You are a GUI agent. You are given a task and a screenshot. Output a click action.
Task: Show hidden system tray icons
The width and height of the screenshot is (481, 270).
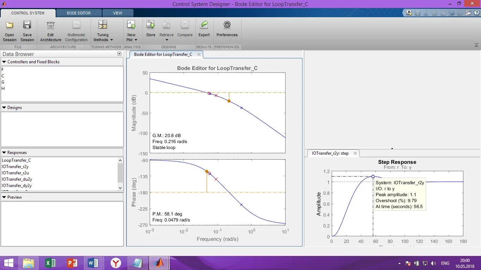399,263
